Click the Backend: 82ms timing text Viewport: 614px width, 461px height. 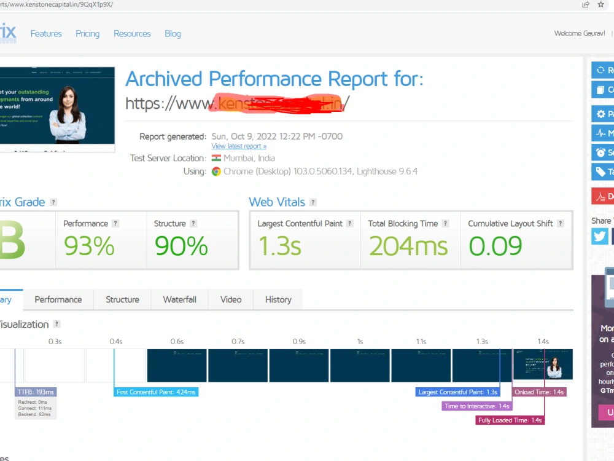(34, 414)
